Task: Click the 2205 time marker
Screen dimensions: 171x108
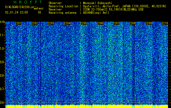Action: (x=83, y=23)
